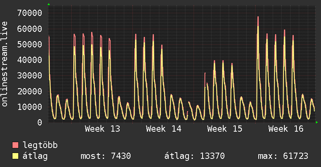Click the 'átlag: 13370' statistic
This screenshot has height=167, width=321.
pos(194,156)
